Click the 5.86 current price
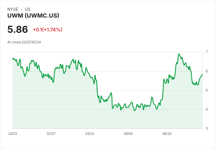 coord(18,29)
